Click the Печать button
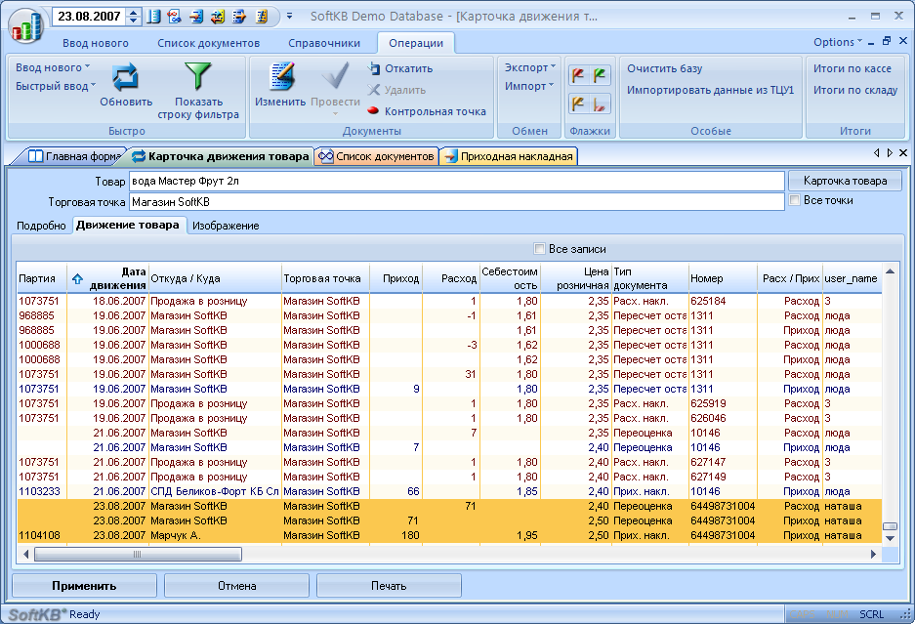The image size is (915, 624). point(389,586)
